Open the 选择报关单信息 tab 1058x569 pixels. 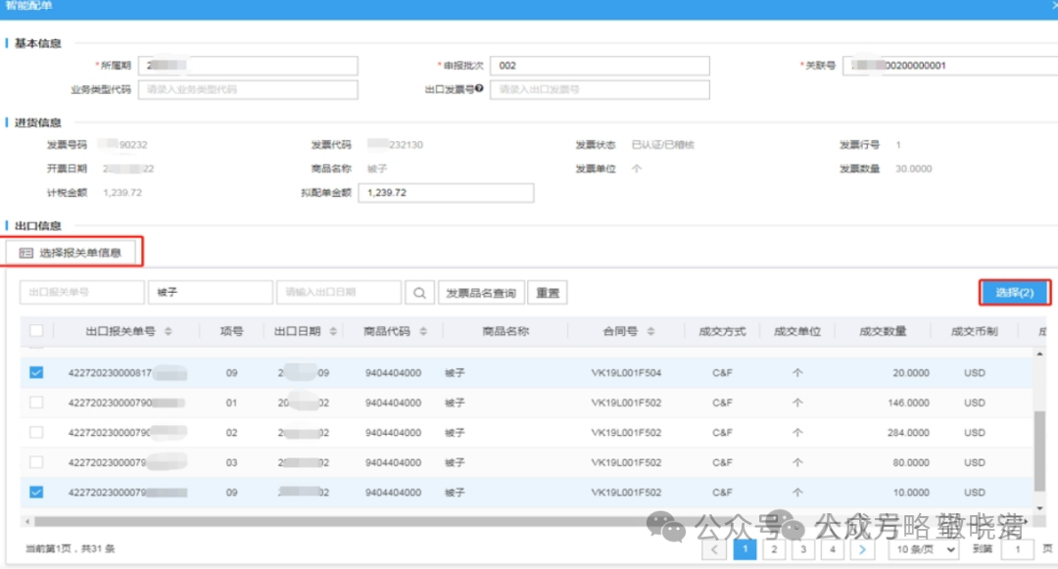coord(71,253)
